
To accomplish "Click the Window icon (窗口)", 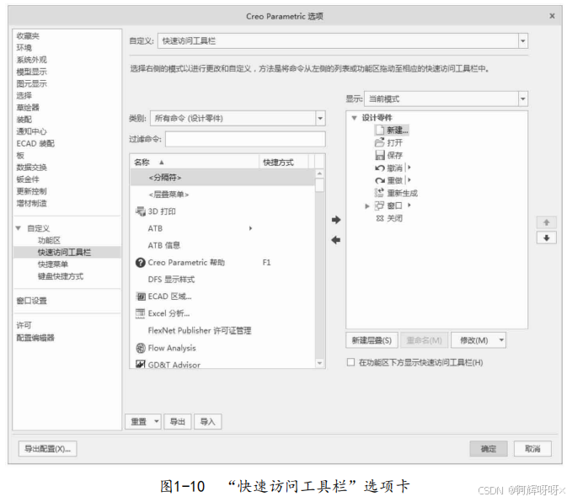I will click(379, 206).
